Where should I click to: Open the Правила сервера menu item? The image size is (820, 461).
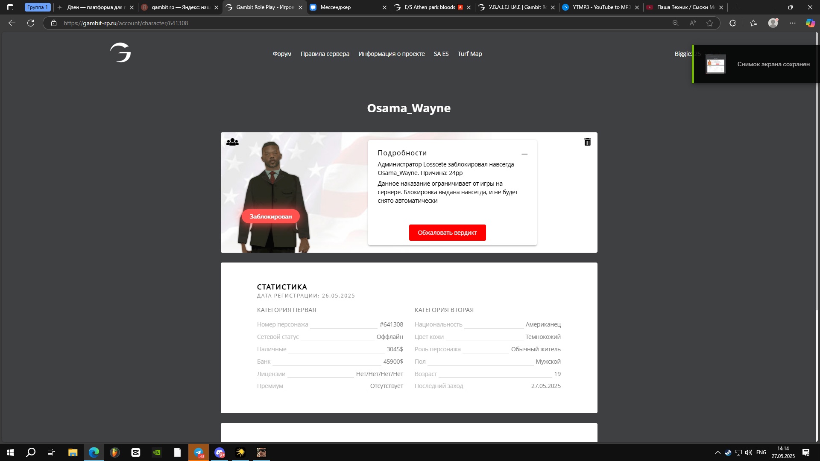325,54
